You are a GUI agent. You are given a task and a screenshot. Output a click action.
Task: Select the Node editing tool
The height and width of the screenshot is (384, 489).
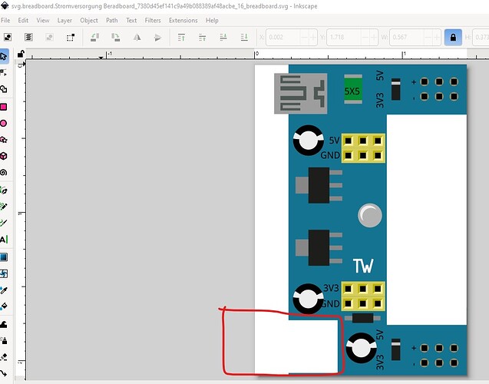tap(4, 73)
